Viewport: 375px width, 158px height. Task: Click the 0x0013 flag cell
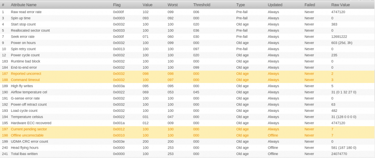coord(119,49)
